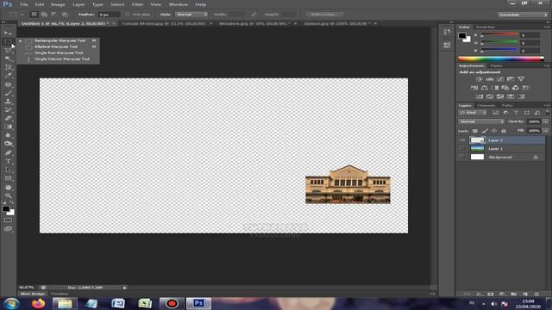Choose Single Row Marquee Tool
Screen dimensions: 552x310
click(59, 53)
